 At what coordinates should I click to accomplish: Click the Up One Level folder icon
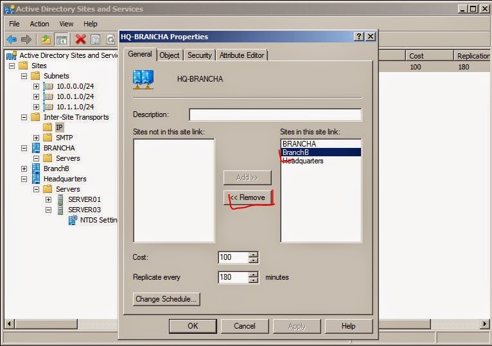(46, 40)
